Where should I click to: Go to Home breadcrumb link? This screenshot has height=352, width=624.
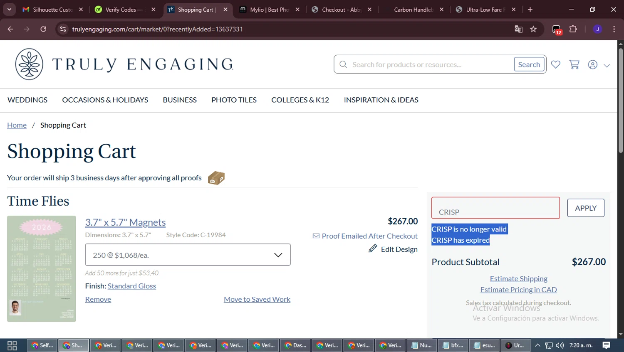tap(17, 125)
